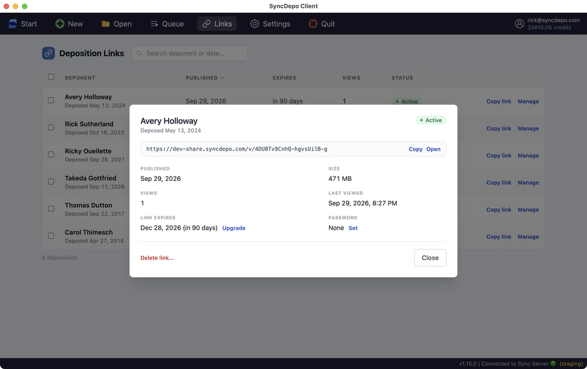
Task: Click the 'Dec 28, 2026 (in 90 days)' expiry value
Action: 179,228
